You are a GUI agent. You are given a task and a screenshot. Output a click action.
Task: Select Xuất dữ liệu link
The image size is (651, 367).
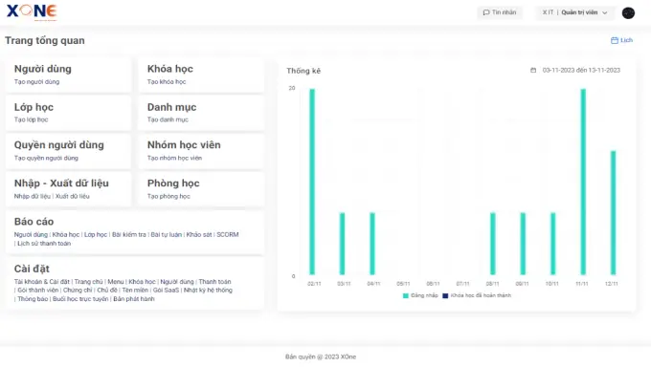click(x=72, y=196)
